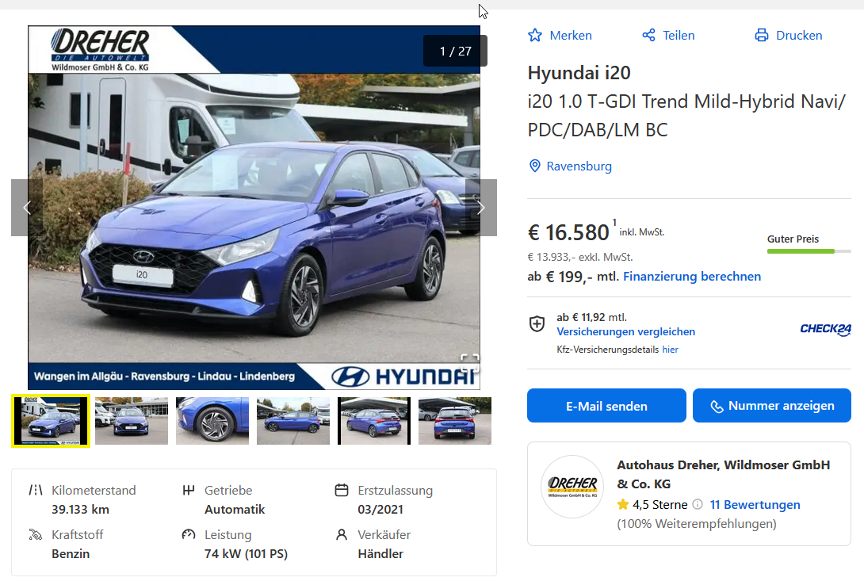Click the 'hier' insurance details link

coord(670,350)
